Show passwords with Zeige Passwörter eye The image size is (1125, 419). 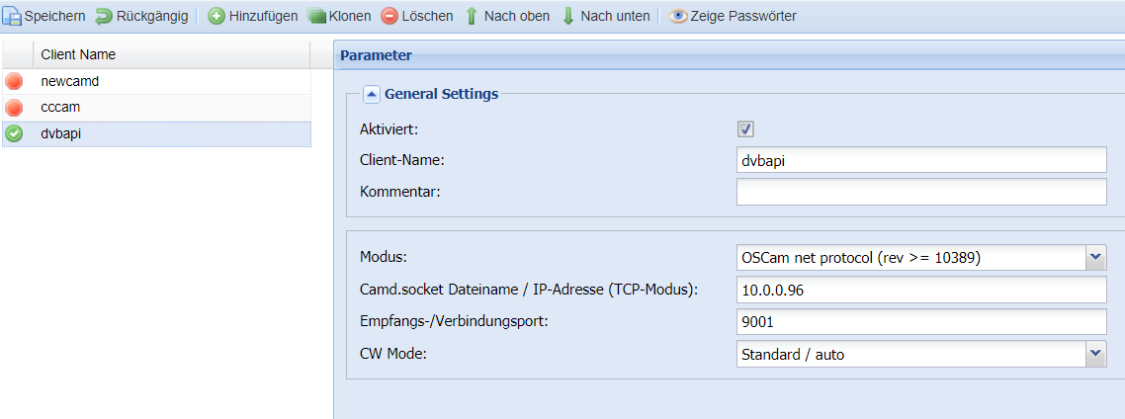pos(678,16)
